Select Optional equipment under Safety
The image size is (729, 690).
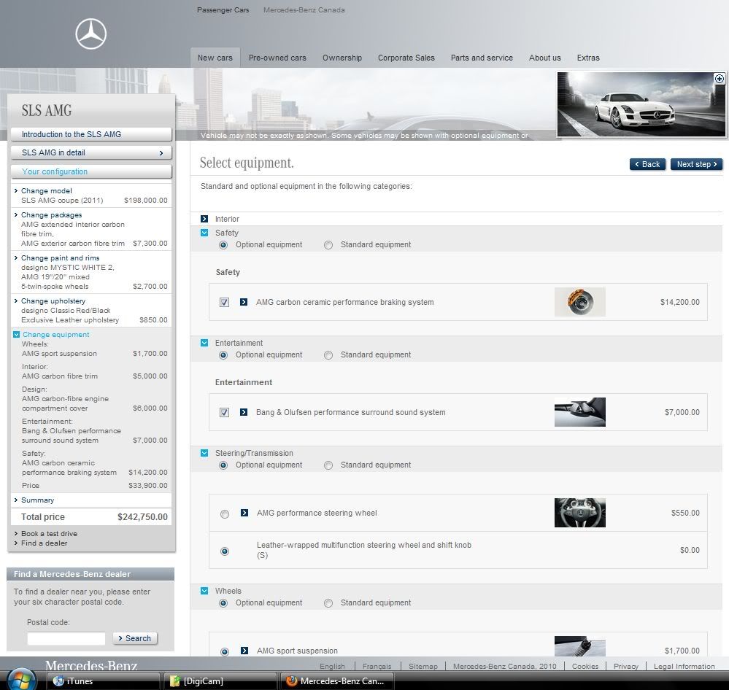(223, 245)
